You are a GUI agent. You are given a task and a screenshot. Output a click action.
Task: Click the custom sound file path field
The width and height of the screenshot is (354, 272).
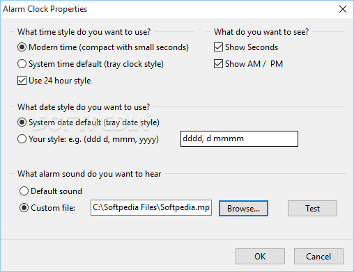coord(151,208)
